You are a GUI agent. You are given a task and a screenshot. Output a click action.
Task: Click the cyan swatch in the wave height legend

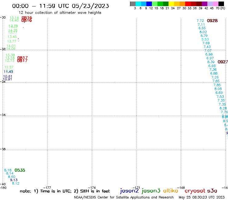[x=138, y=4]
